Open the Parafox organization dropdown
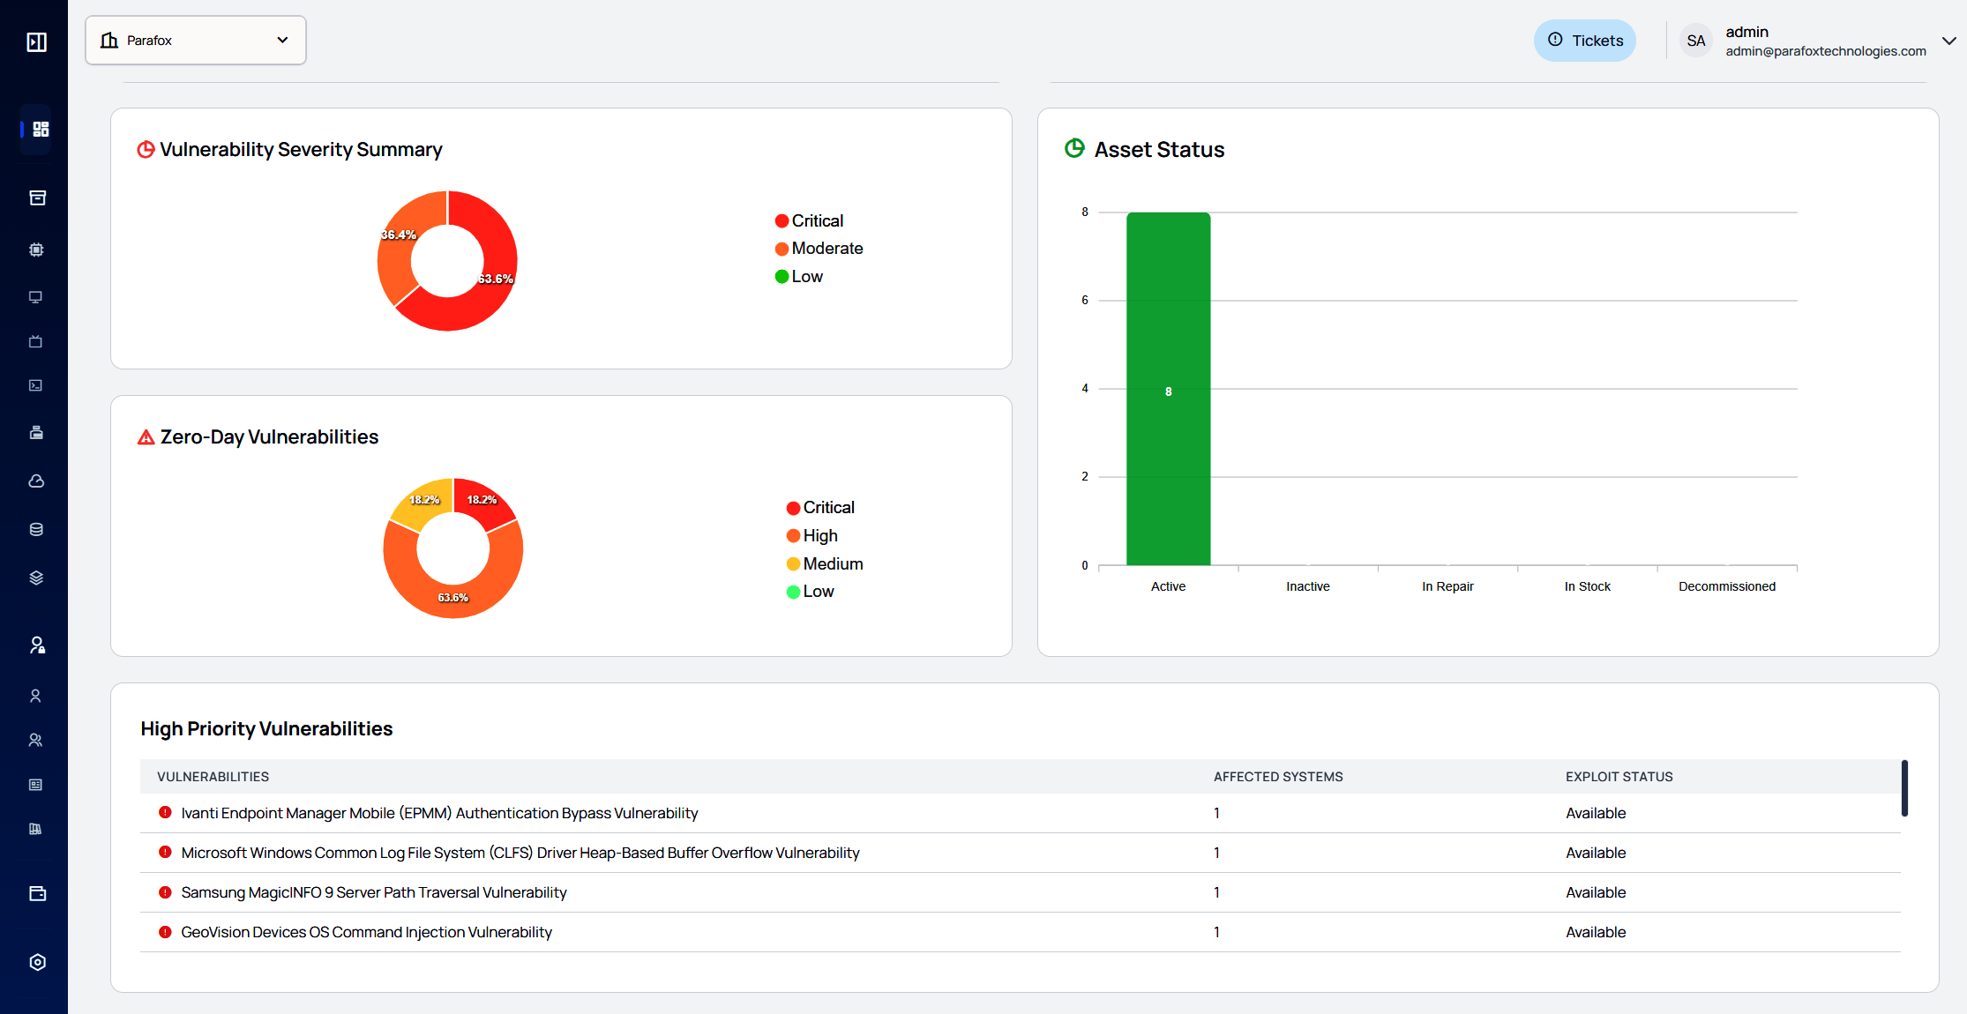 [196, 41]
